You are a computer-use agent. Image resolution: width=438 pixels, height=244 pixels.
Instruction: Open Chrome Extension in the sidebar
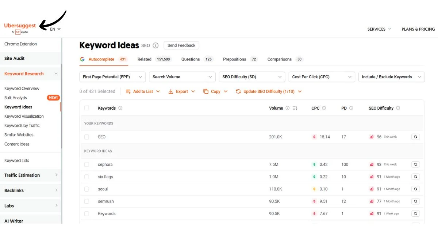click(21, 44)
